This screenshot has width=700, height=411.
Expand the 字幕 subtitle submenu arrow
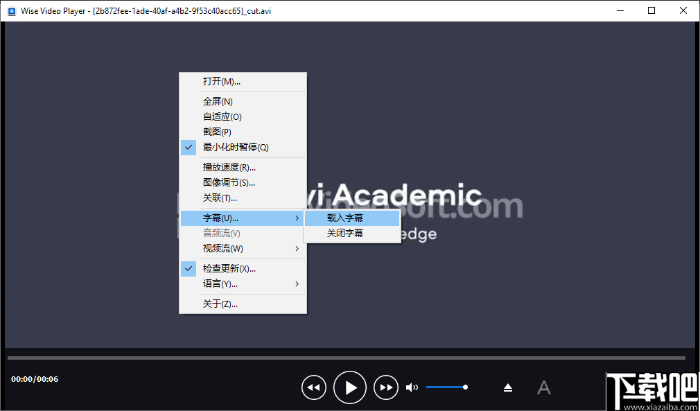(x=298, y=218)
